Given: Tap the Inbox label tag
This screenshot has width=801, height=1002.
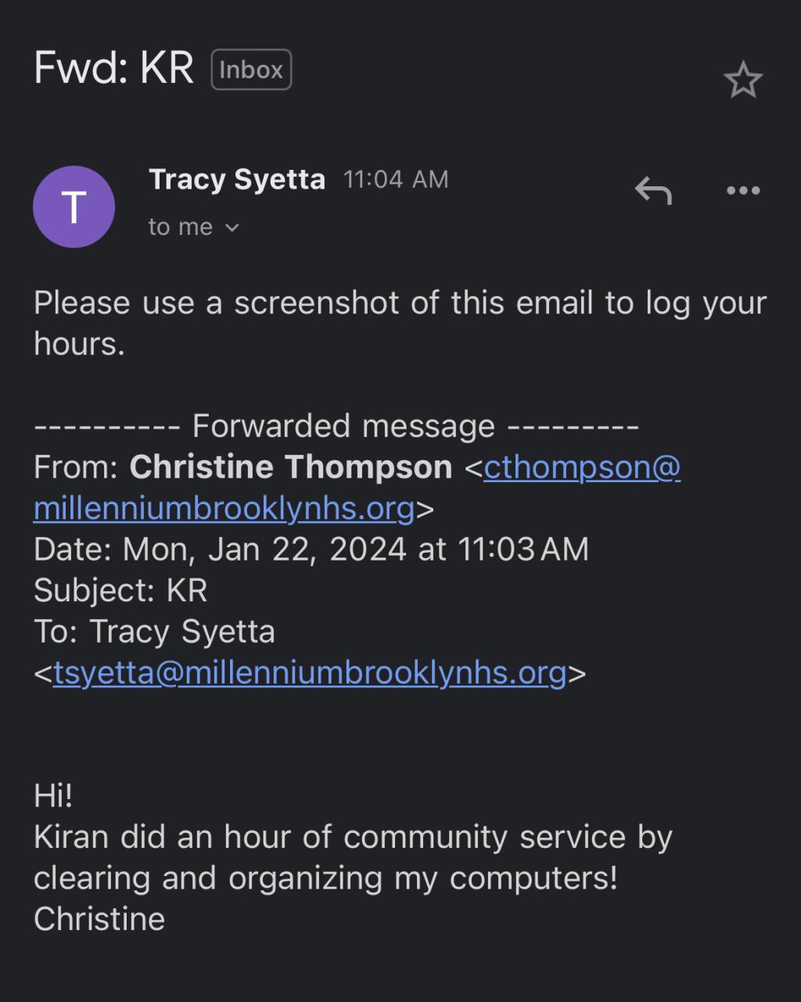Looking at the screenshot, I should (251, 70).
